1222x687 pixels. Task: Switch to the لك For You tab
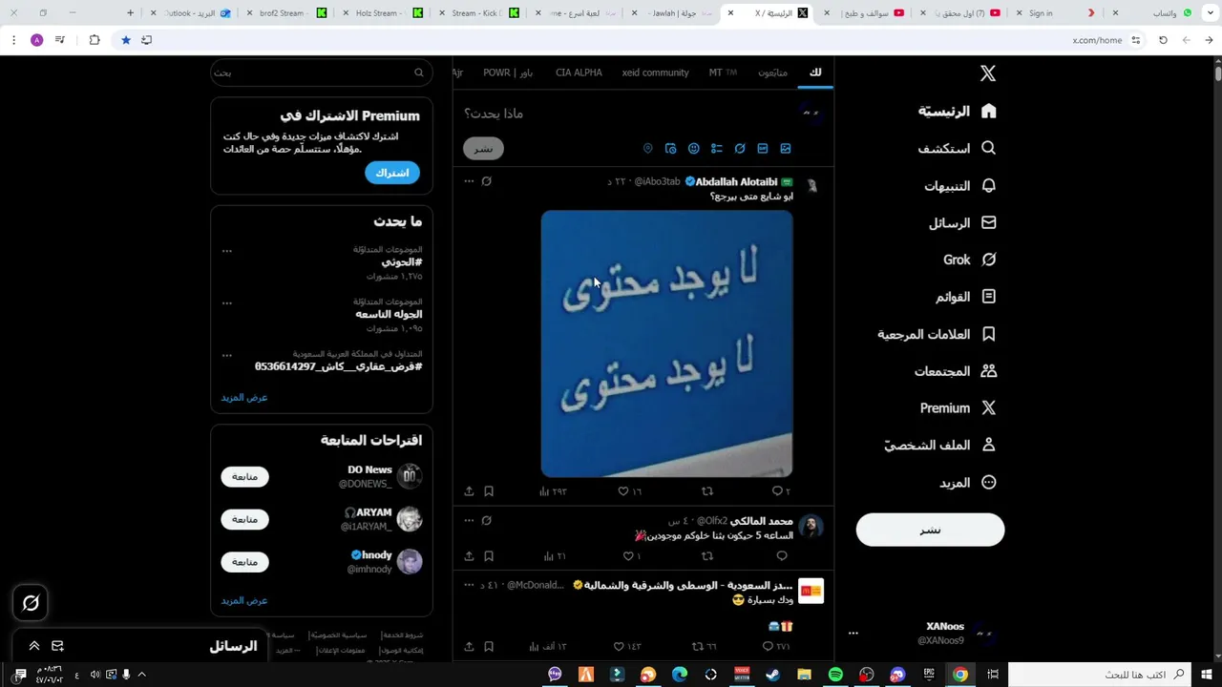point(815,73)
